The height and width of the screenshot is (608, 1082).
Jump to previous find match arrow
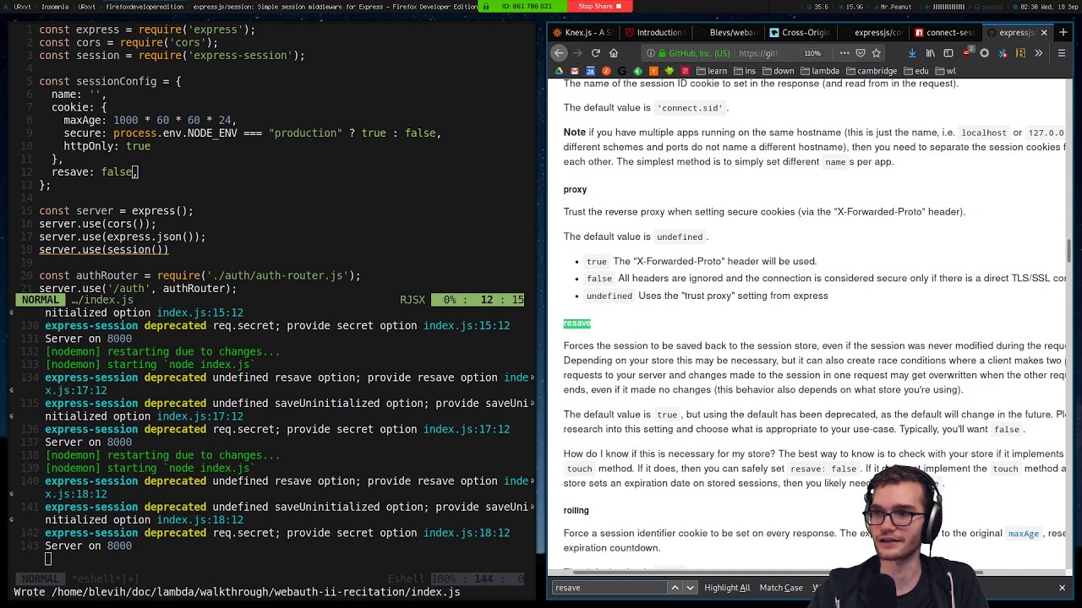coord(675,588)
